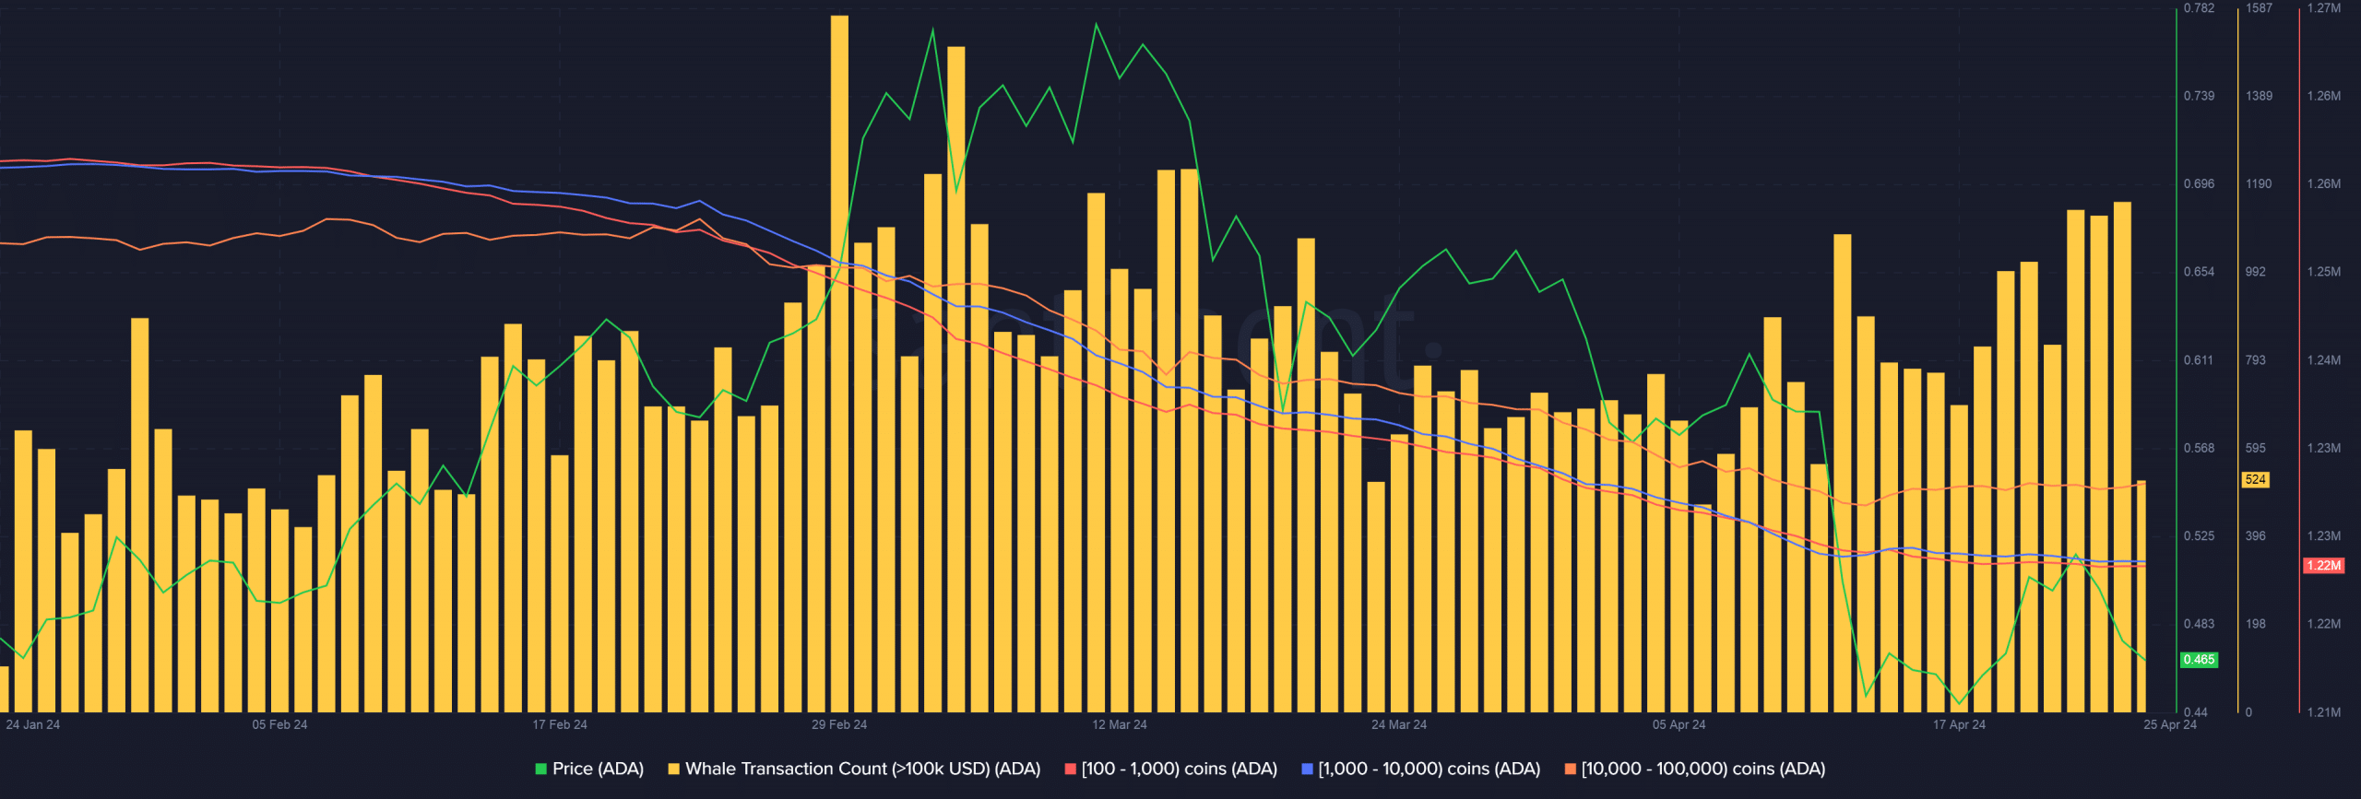The height and width of the screenshot is (799, 2361).
Task: Click the 0.654 price axis value
Action: (x=2199, y=272)
